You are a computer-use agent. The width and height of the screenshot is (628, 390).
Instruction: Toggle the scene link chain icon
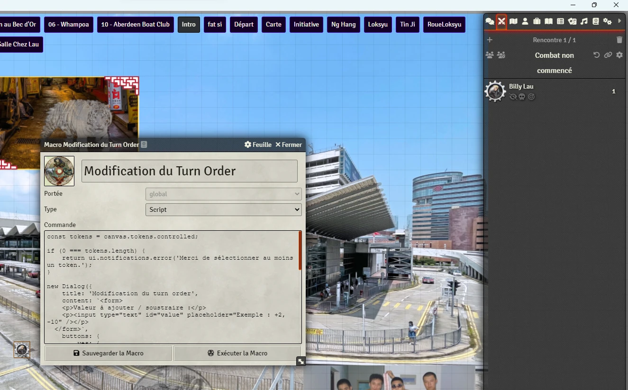tap(608, 55)
